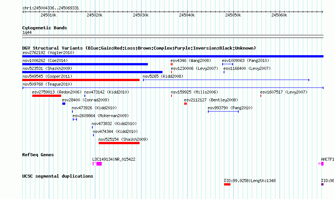Select the nsv523531 (Shaikh2009) blue bar
334x199 pixels.
coord(92,72)
